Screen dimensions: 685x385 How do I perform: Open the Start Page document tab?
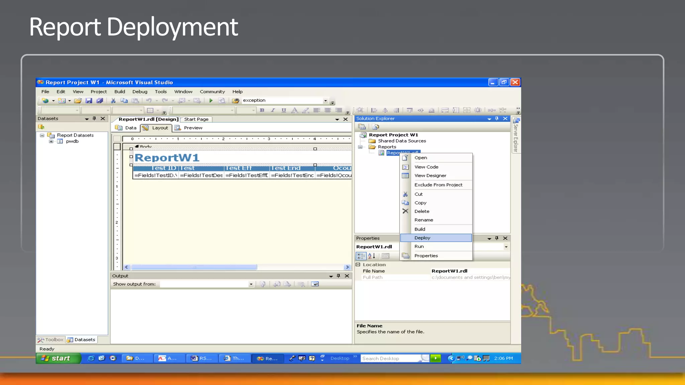point(196,119)
